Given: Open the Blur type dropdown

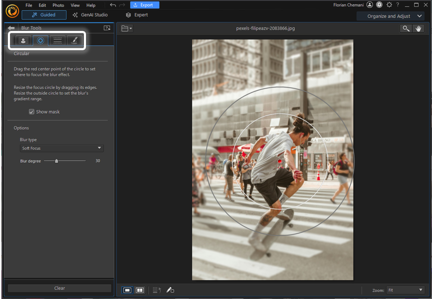Looking at the screenshot, I should click(61, 148).
